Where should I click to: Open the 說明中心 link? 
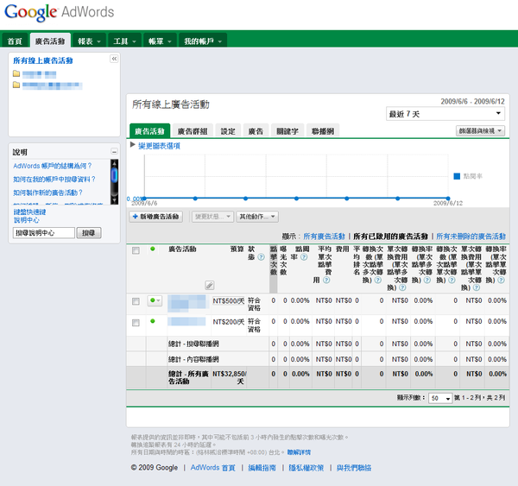(x=27, y=220)
